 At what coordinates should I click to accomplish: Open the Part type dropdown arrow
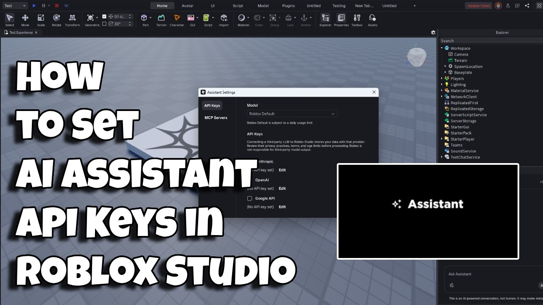coord(151,17)
